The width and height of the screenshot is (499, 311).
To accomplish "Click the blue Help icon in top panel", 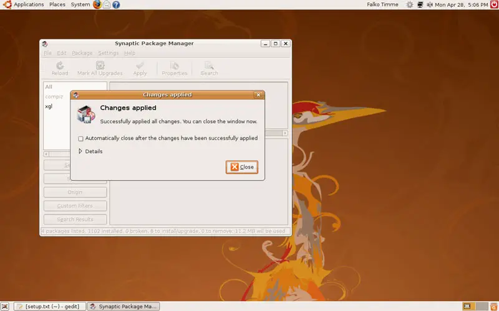I will tap(116, 4).
